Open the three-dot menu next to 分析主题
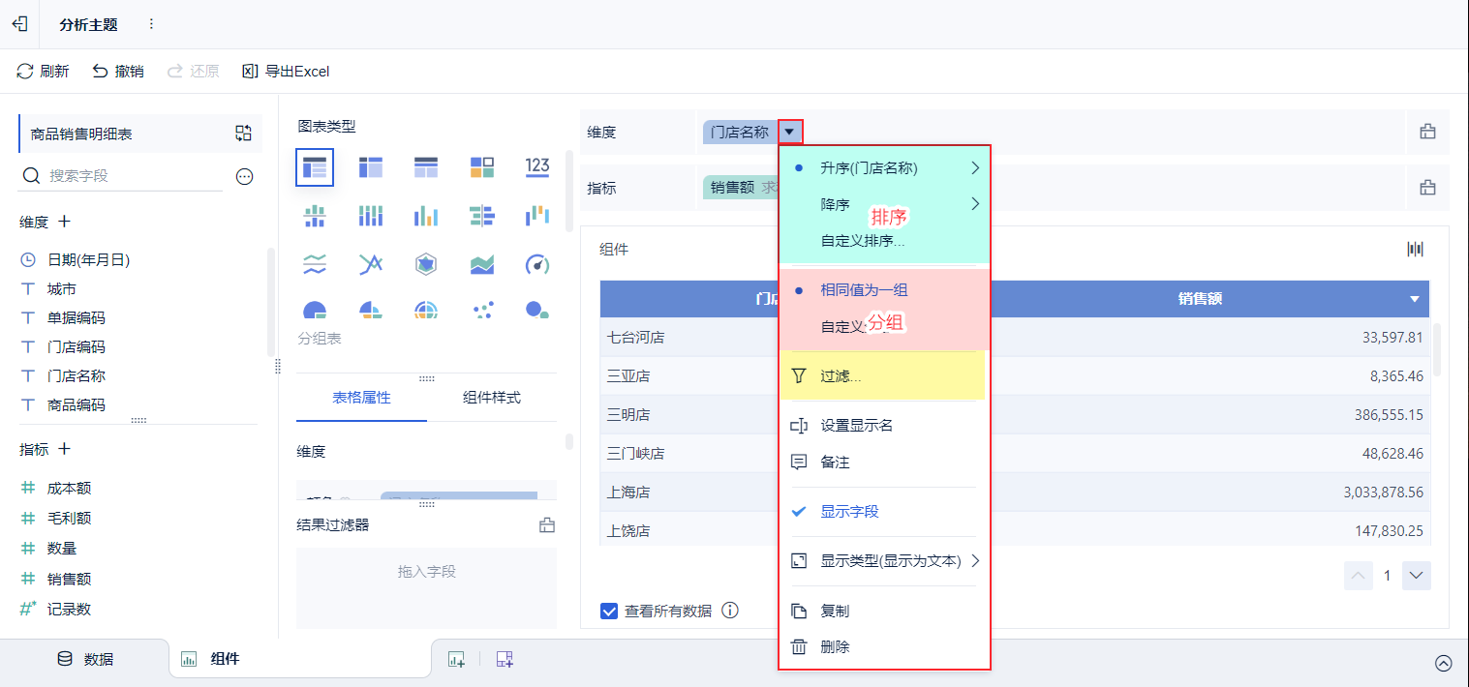 [151, 24]
